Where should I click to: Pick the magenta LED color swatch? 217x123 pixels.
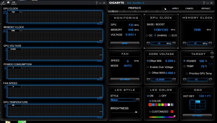(166, 105)
